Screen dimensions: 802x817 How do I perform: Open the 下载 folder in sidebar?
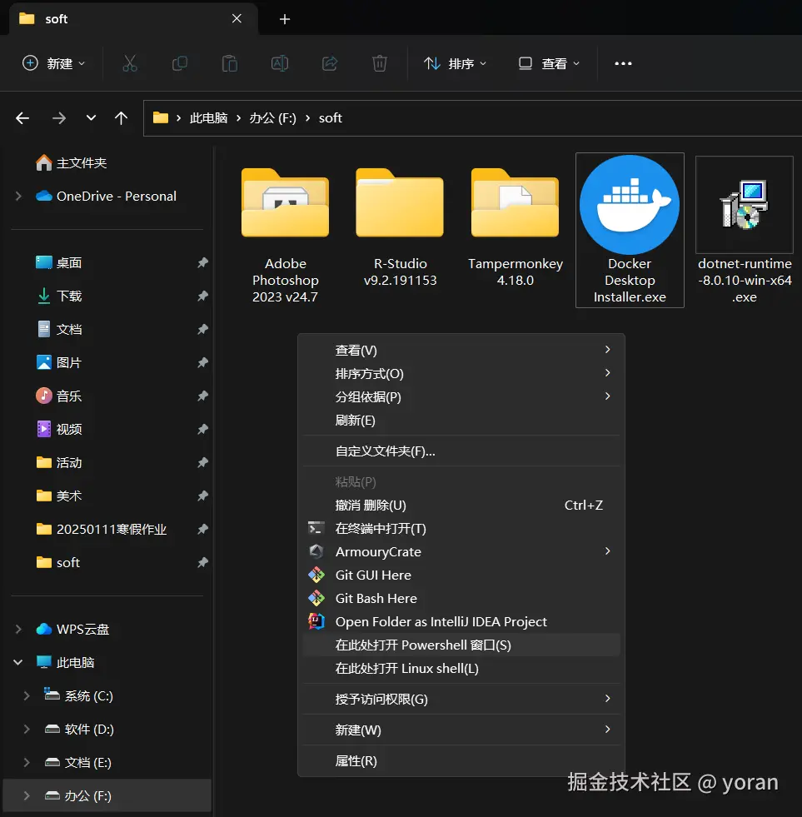(68, 296)
